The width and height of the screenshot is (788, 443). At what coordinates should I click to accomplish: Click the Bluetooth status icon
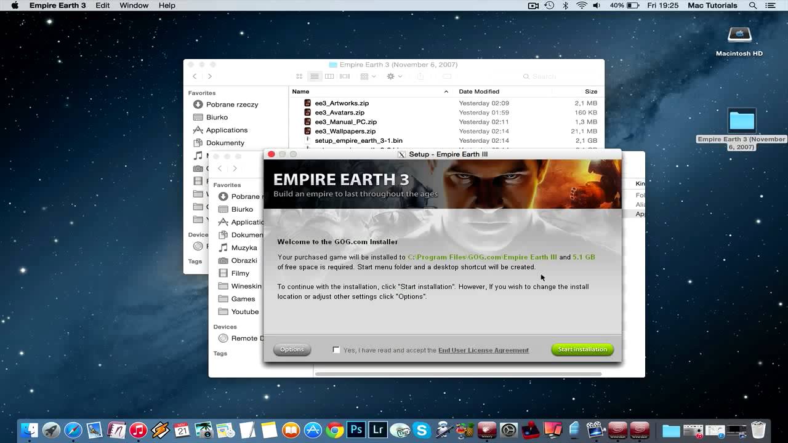tap(566, 6)
